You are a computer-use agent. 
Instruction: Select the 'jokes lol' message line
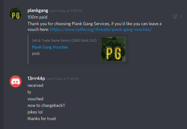point(35,112)
